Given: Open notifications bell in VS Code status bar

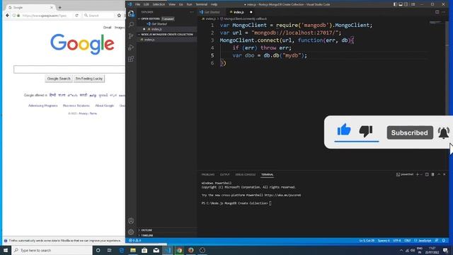Looking at the screenshot, I should (444, 241).
